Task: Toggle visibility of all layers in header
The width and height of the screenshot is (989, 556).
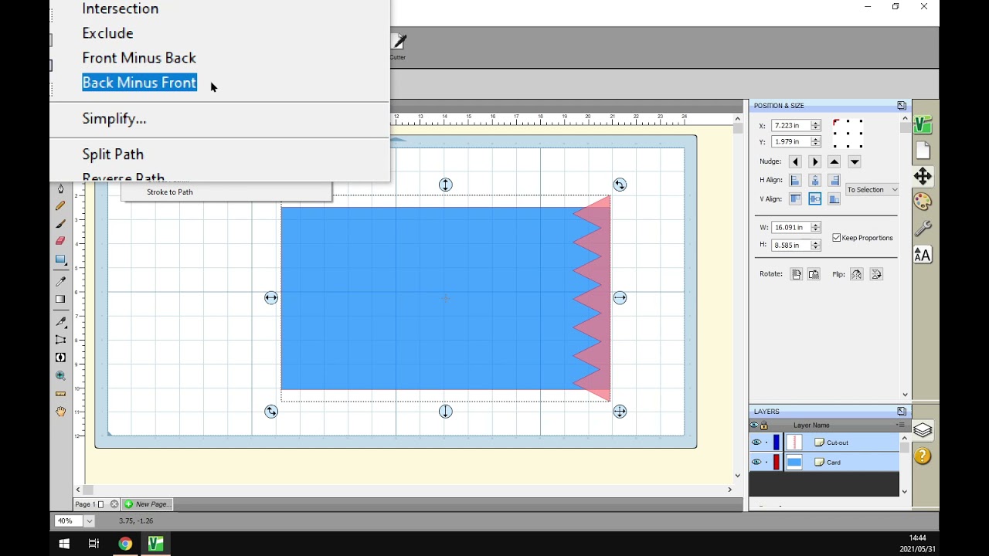Action: click(754, 425)
